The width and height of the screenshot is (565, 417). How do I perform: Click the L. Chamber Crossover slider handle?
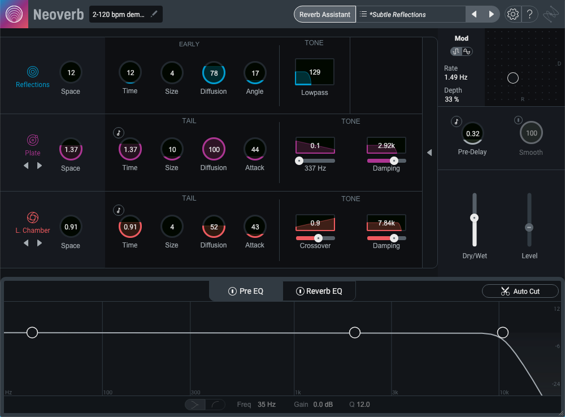[x=318, y=238]
